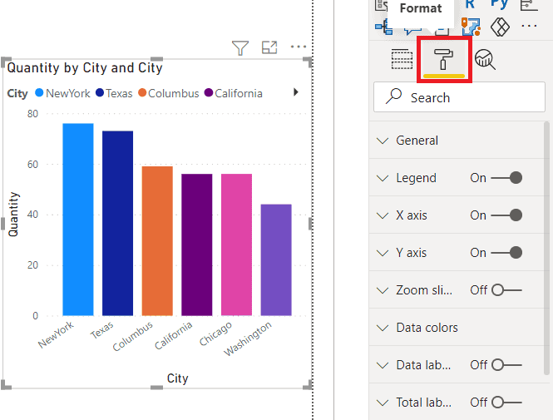Click the NewYork legend color dot
The width and height of the screenshot is (553, 420).
tap(38, 93)
